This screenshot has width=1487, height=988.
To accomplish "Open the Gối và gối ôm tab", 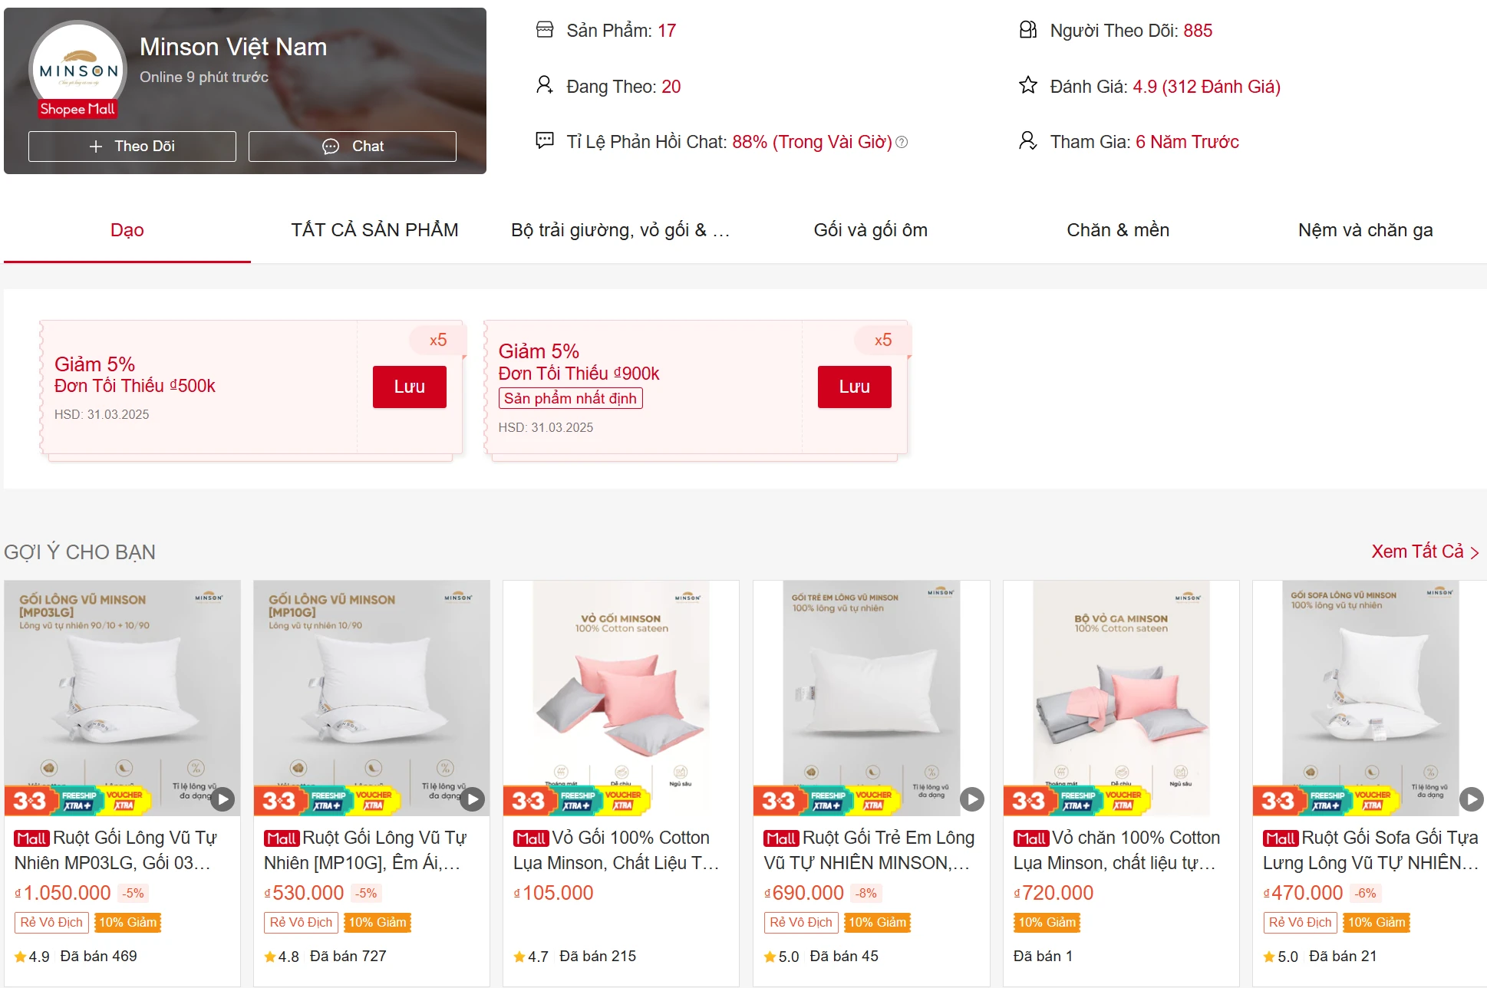I will coord(870,230).
